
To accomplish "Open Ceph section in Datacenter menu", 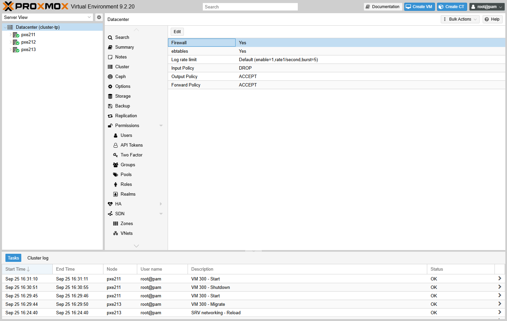I will (120, 77).
